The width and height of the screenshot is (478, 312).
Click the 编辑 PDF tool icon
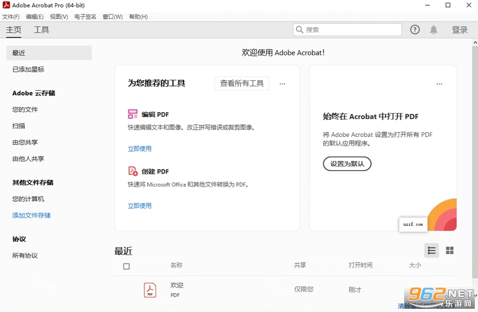(x=133, y=114)
